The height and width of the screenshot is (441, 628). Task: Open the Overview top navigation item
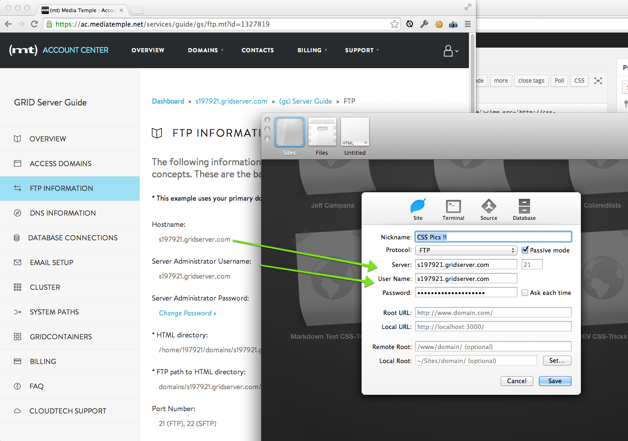148,50
